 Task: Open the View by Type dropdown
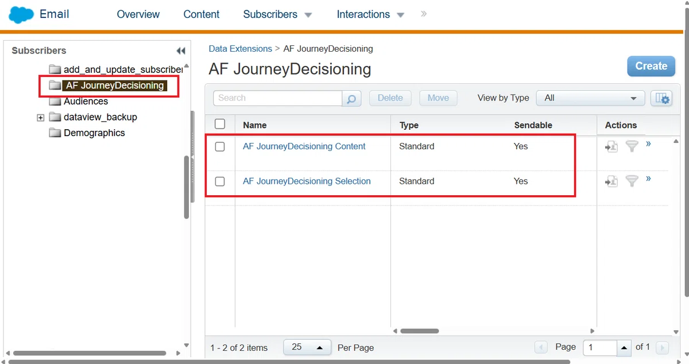(x=591, y=98)
